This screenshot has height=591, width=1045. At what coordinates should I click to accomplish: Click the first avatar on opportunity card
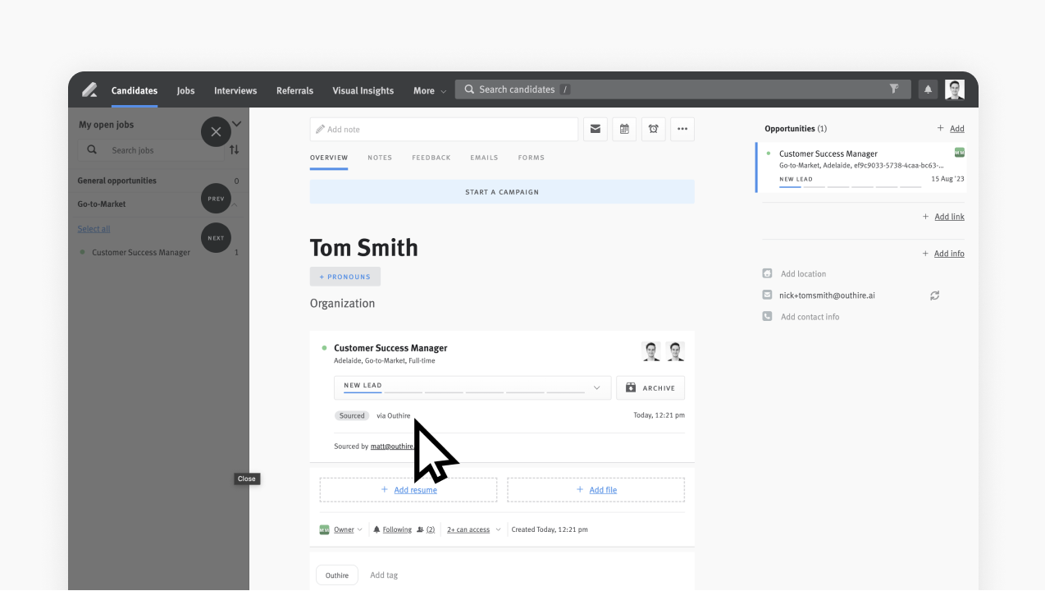651,351
